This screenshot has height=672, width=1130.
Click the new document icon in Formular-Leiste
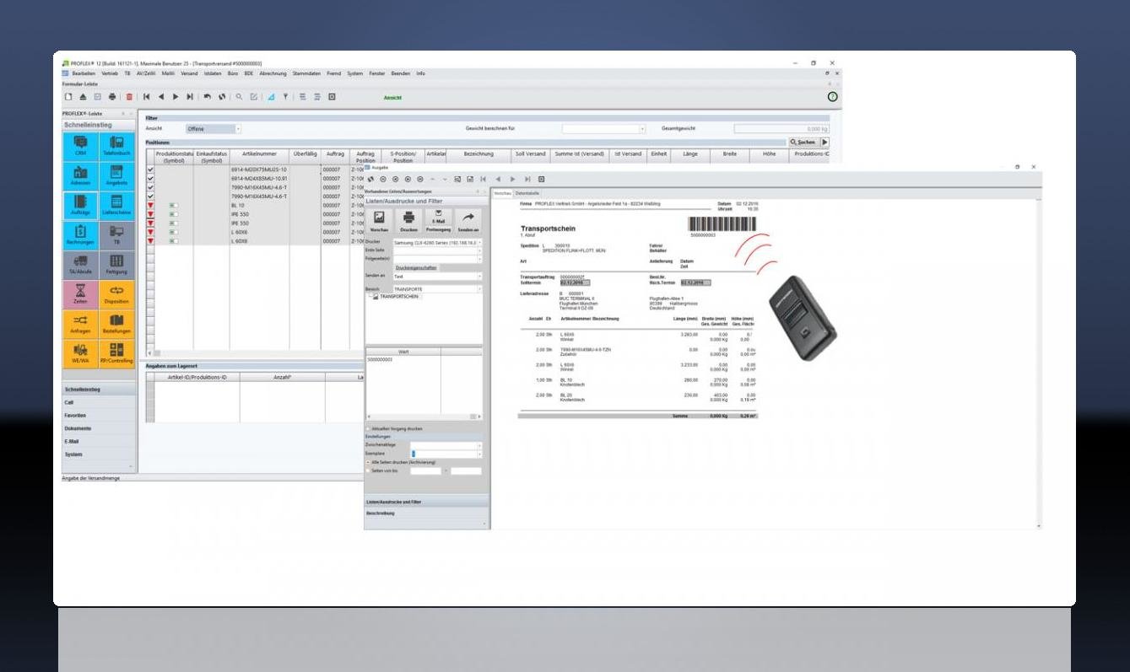(x=68, y=98)
